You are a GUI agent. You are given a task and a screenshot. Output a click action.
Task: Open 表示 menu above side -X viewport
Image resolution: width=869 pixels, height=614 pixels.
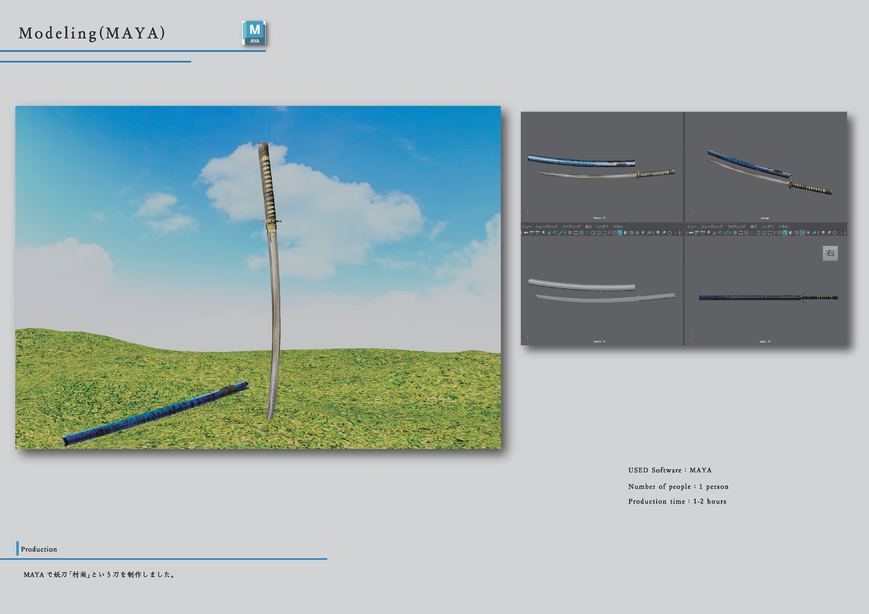(754, 227)
